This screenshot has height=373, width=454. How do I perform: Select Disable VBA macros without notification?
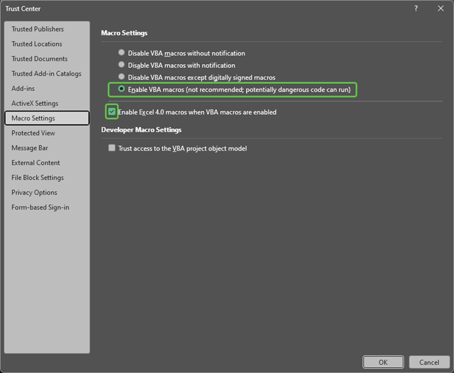[122, 53]
